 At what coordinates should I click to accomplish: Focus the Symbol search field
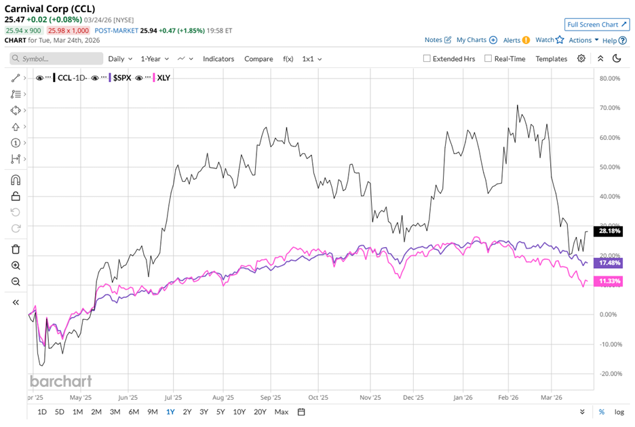56,59
